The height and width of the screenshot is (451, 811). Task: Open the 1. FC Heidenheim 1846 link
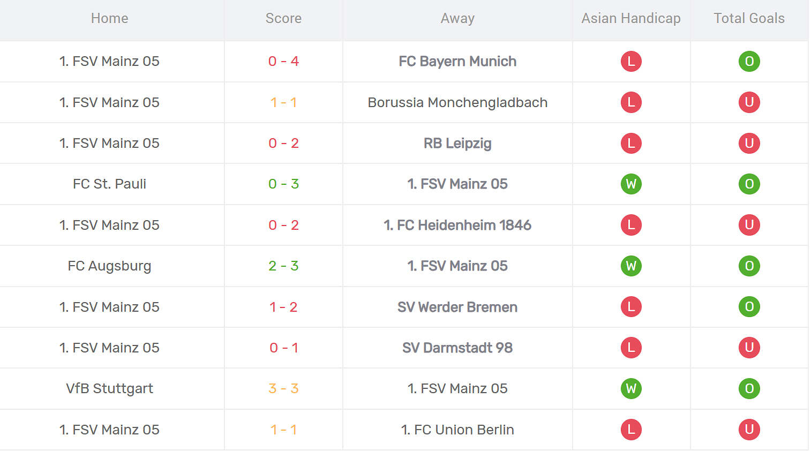point(457,225)
